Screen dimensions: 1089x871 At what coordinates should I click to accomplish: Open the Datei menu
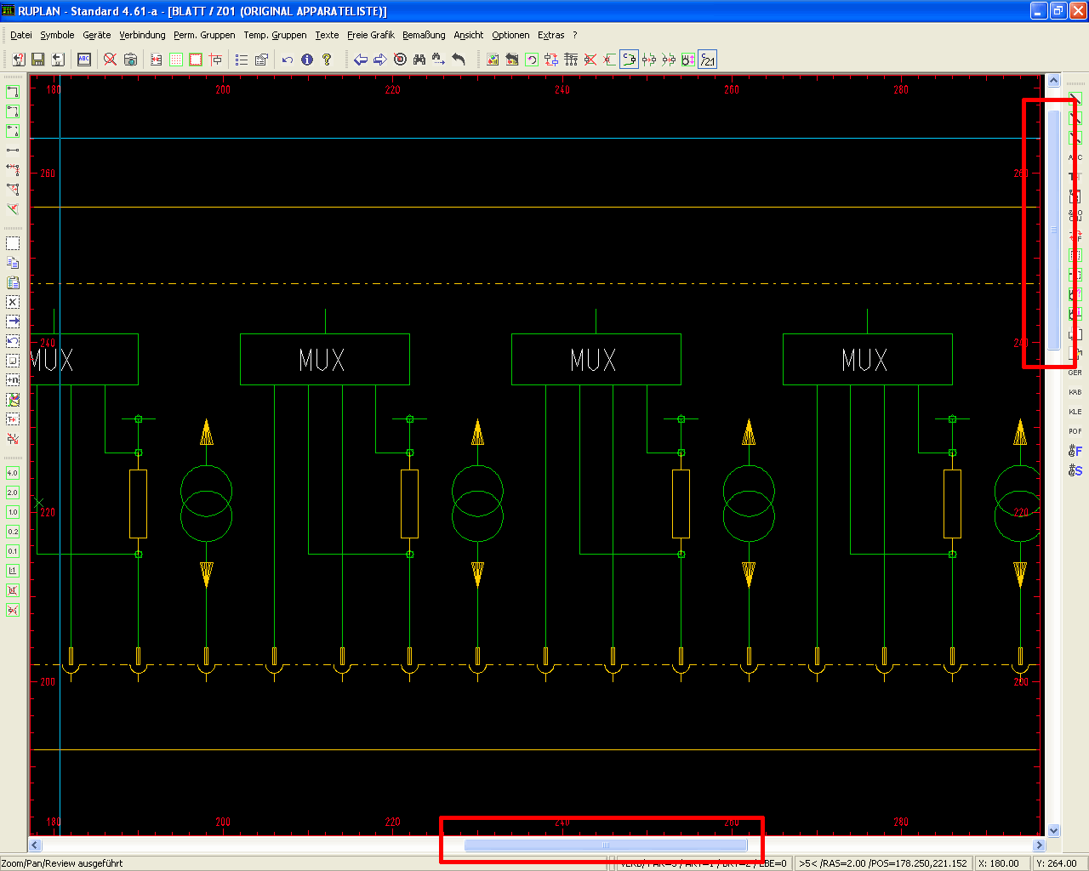[21, 35]
